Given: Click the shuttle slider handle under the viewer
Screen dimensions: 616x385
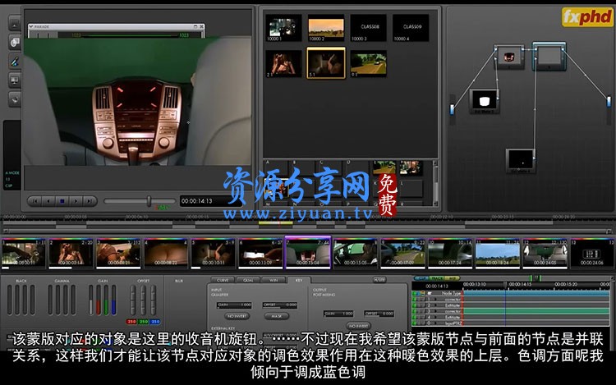Looking at the screenshot, I should pyautogui.click(x=149, y=201).
